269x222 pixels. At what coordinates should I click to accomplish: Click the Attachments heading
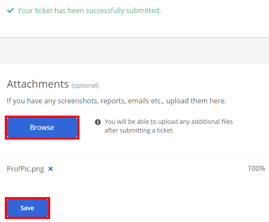pos(38,84)
